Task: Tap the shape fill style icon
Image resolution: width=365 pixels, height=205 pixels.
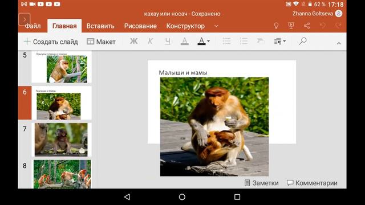Action: point(261,42)
